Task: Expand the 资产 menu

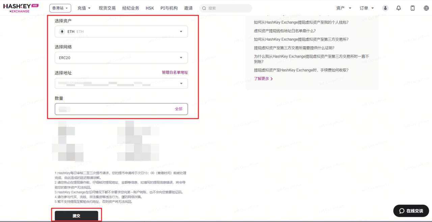Action: (344, 8)
